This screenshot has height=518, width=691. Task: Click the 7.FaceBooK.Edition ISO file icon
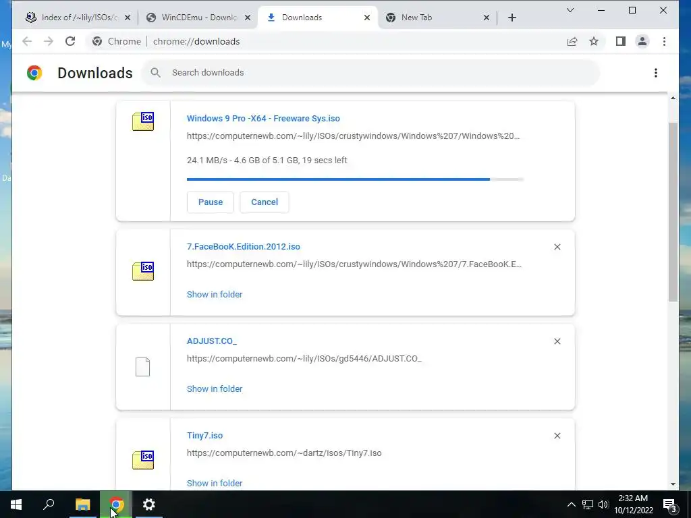point(143,271)
